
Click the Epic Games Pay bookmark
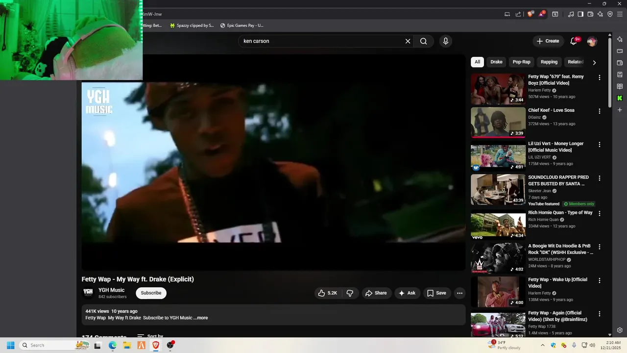[x=242, y=25]
